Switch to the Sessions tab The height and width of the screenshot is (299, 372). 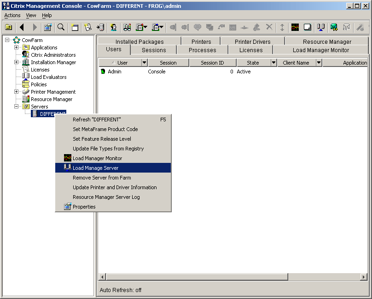pyautogui.click(x=153, y=49)
